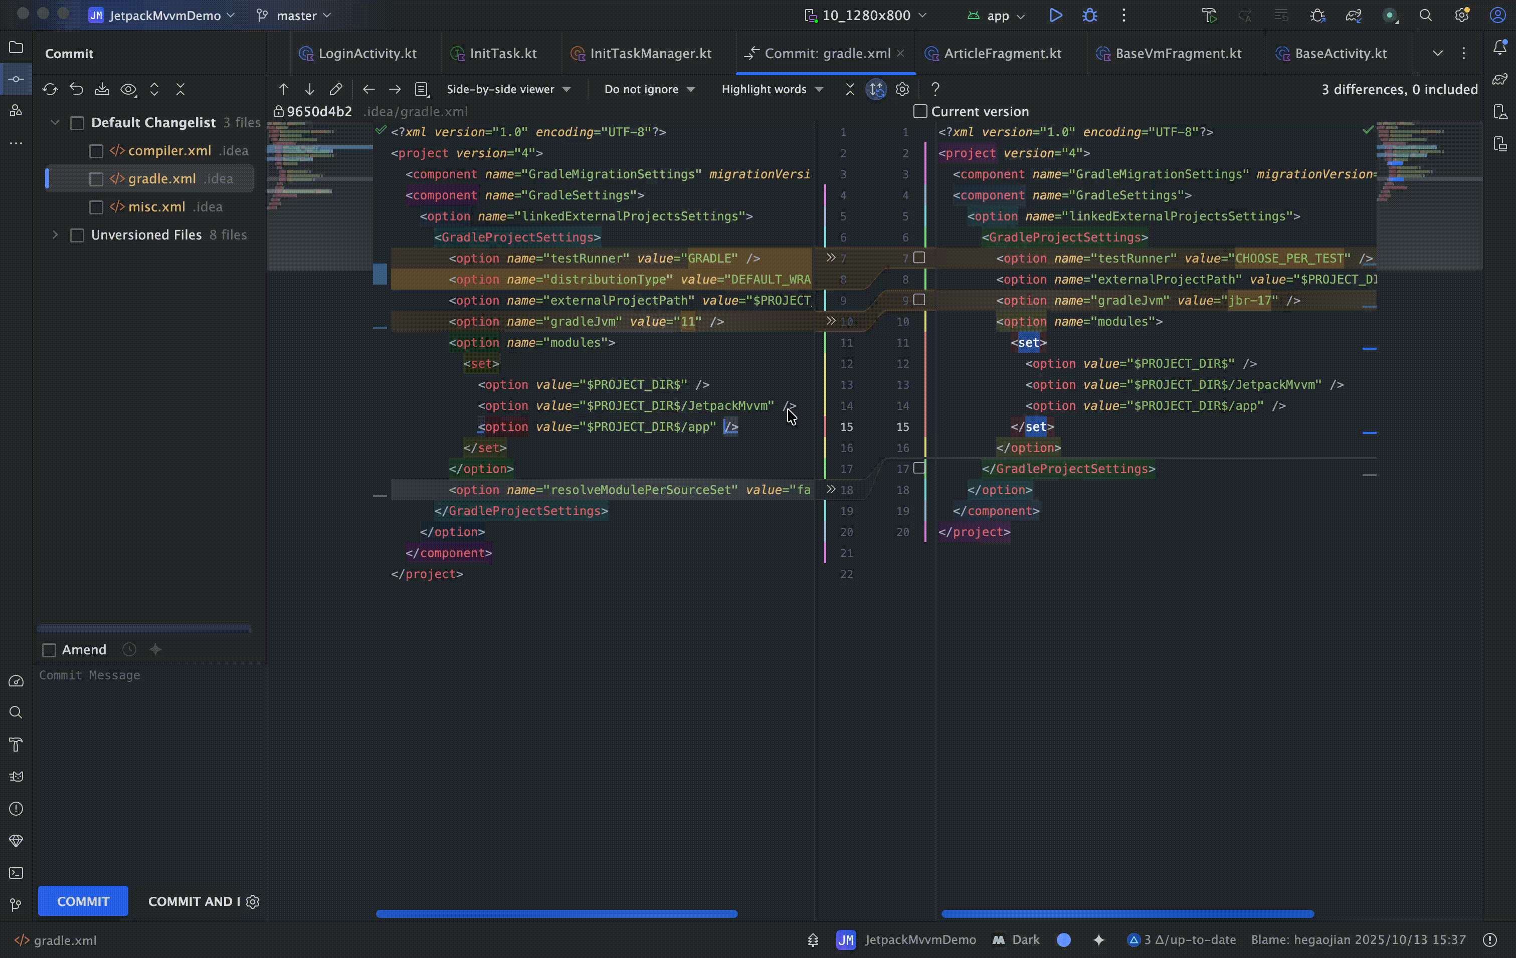Open the Terminal tool window icon
This screenshot has width=1516, height=958.
tap(16, 873)
